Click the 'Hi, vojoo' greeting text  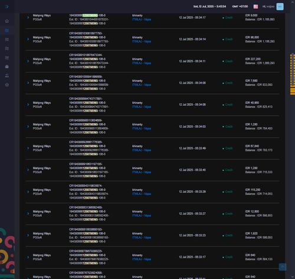click(268, 7)
